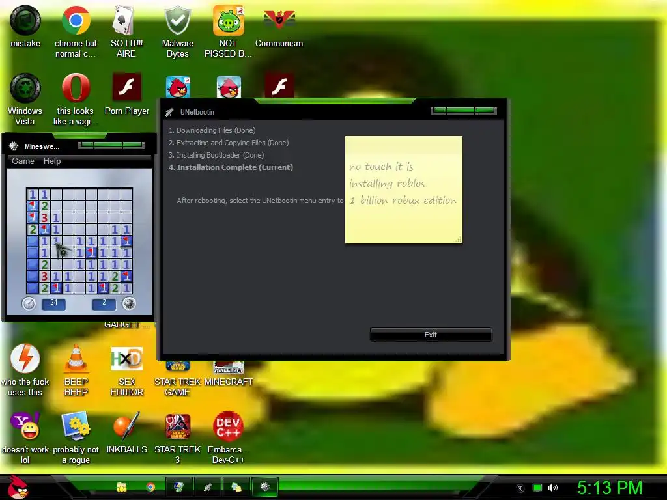Open the 'Windows Vista' recycle bin icon
The height and width of the screenshot is (500, 667).
(x=25, y=88)
